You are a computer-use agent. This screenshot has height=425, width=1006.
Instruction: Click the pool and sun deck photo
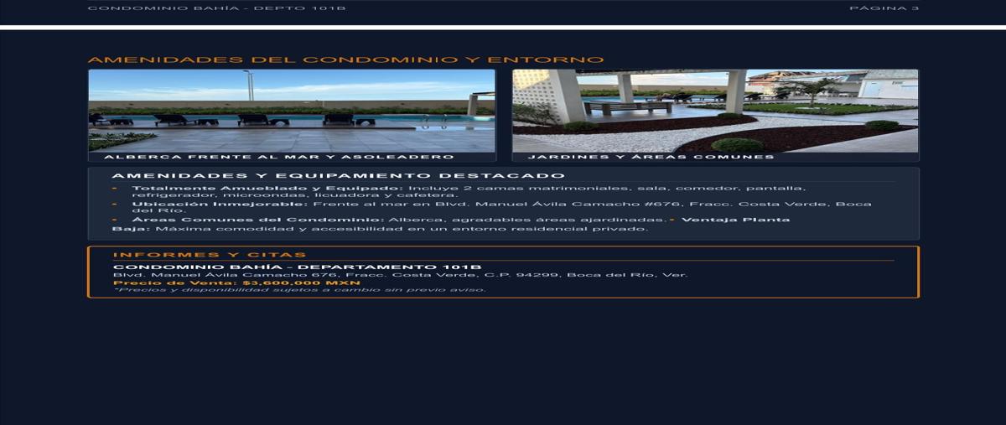pos(292,110)
